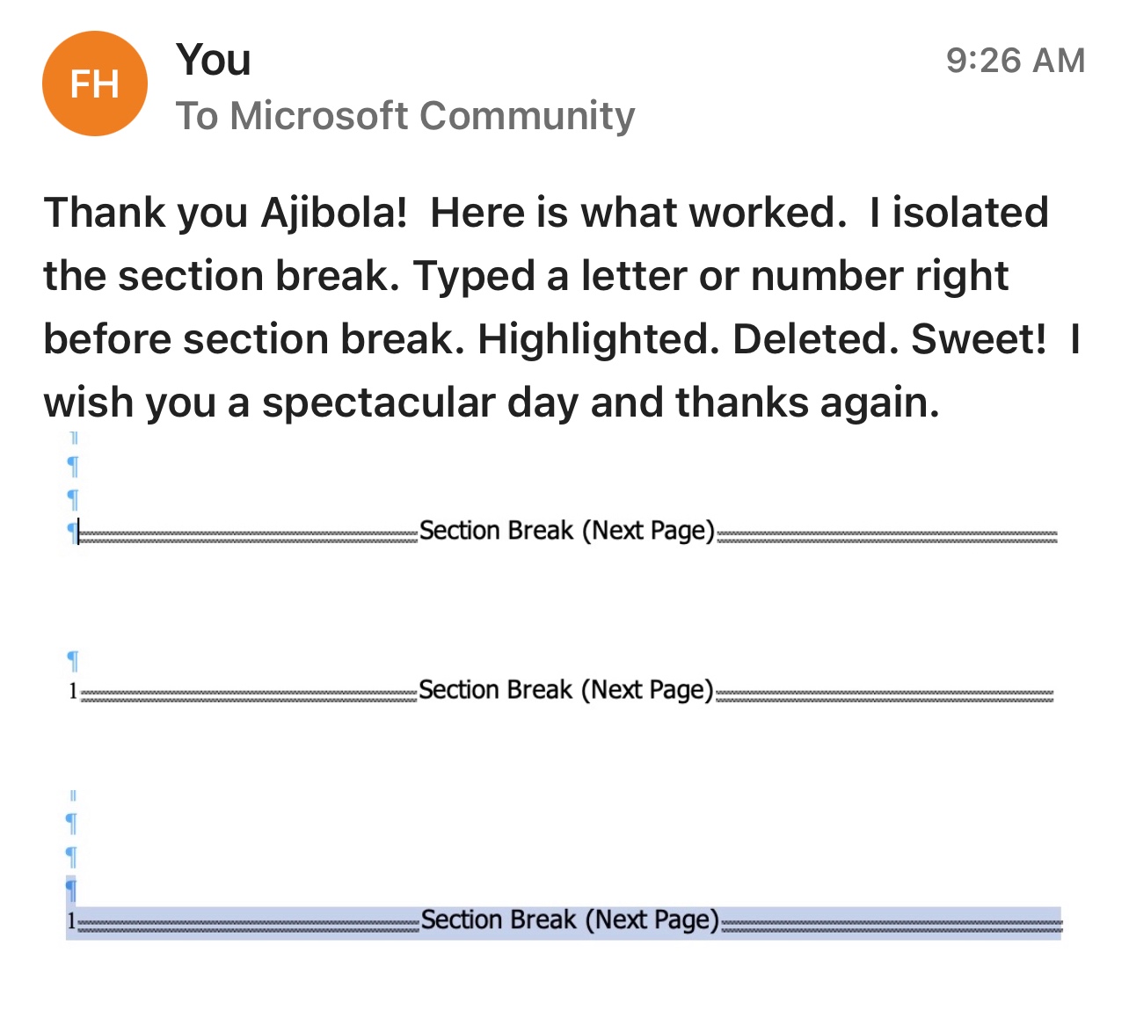Click the dotted line right of the middle section break
Screen dimensions: 1129x1009
(885, 695)
